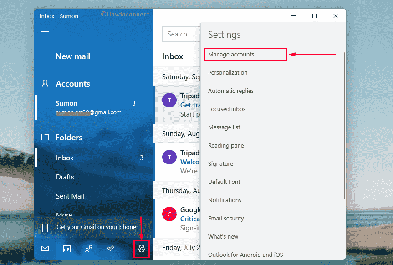Click the Google avatar on the Critical message
The image size is (393, 265).
point(169,214)
